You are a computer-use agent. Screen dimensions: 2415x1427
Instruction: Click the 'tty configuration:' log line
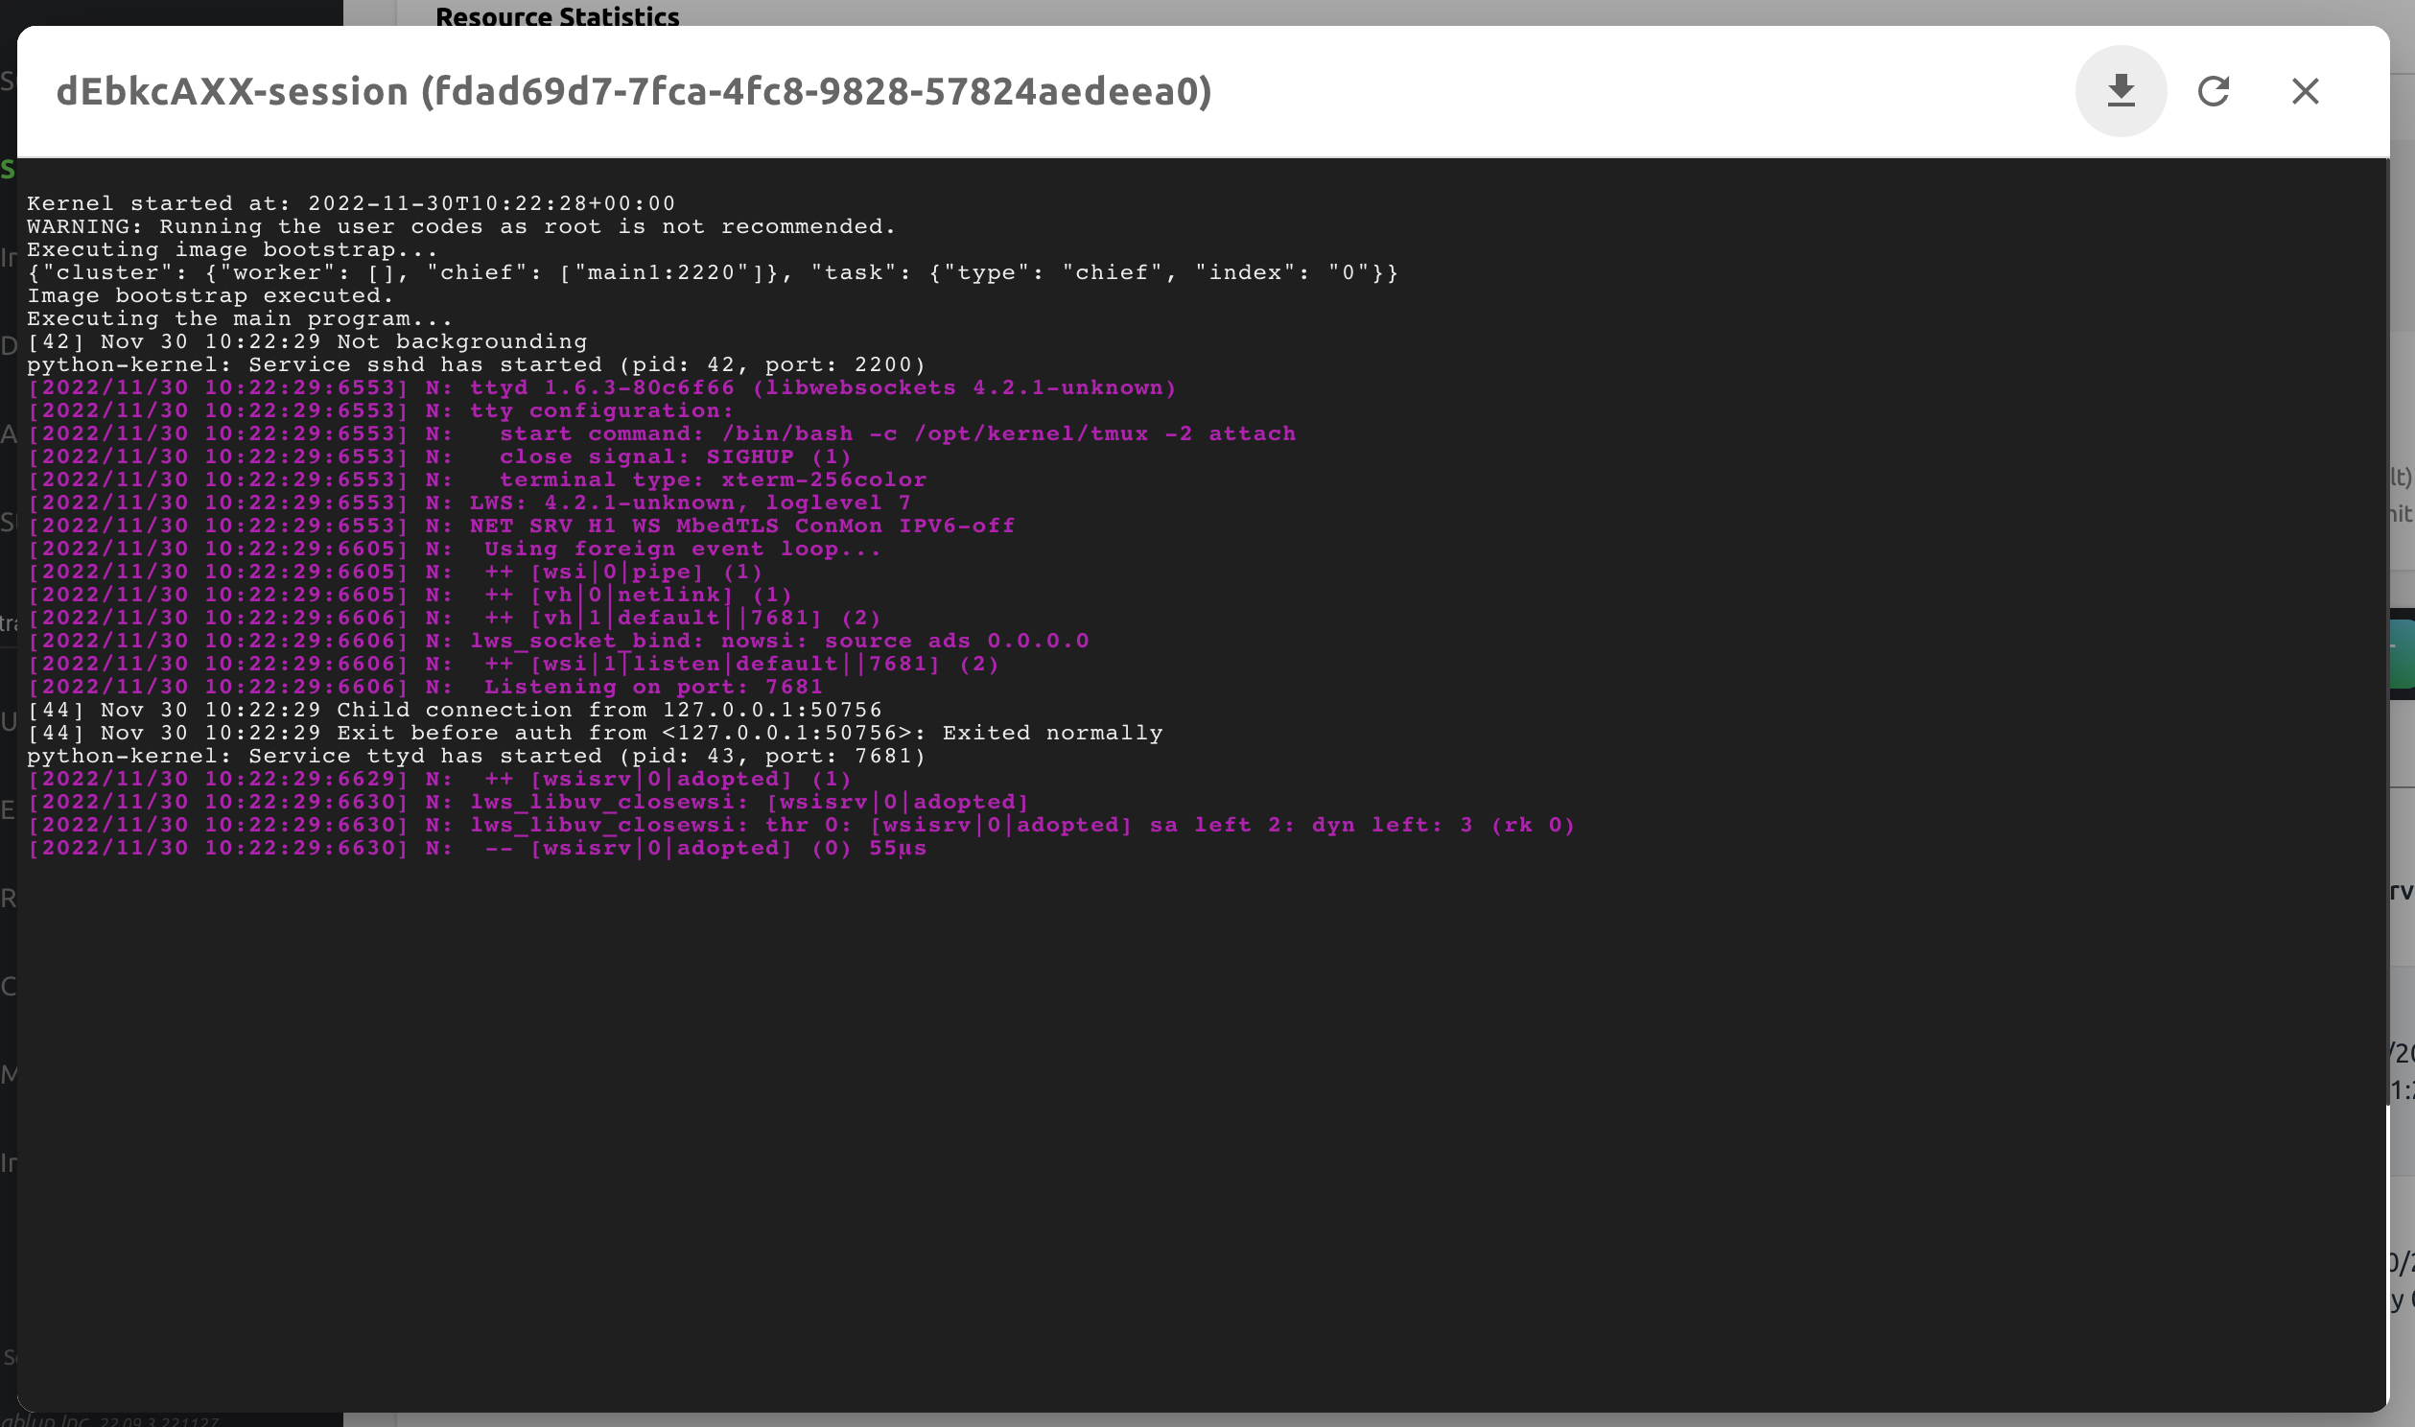tap(381, 411)
